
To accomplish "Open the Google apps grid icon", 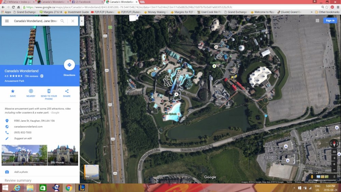I will [x=317, y=20].
